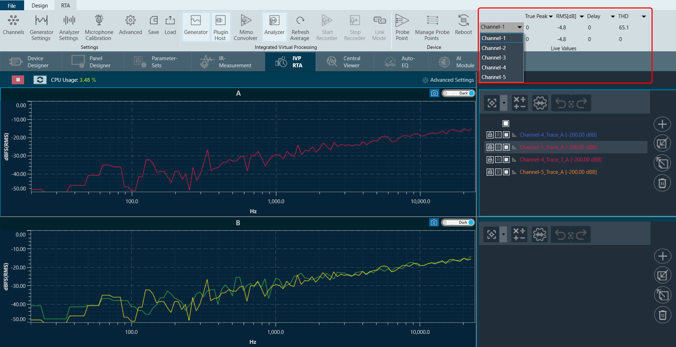
Task: Toggle Light/Dark theme for graph B
Action: (x=458, y=222)
